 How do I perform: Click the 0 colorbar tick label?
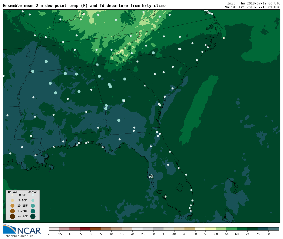point(90,234)
